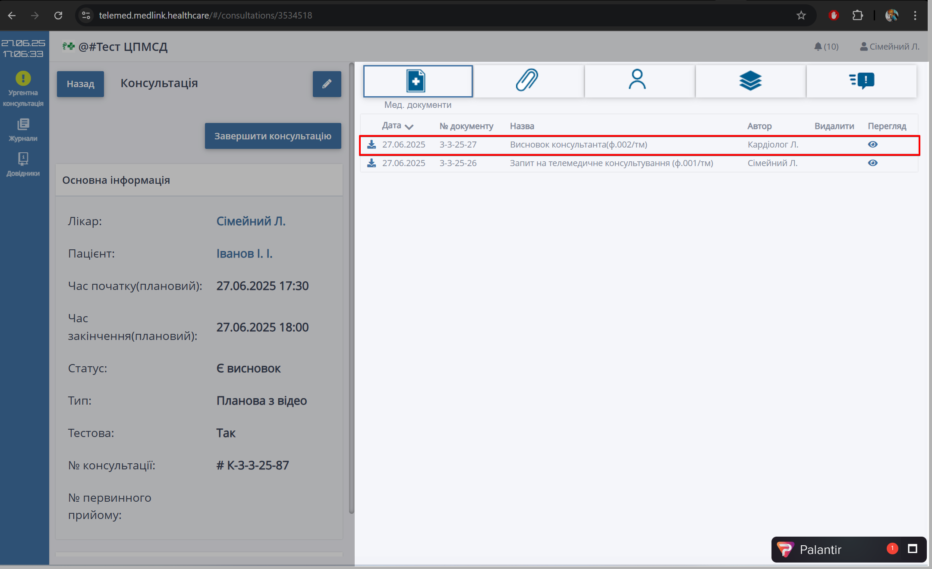Open the chat messages alert tab
The width and height of the screenshot is (932, 569).
pyautogui.click(x=862, y=81)
